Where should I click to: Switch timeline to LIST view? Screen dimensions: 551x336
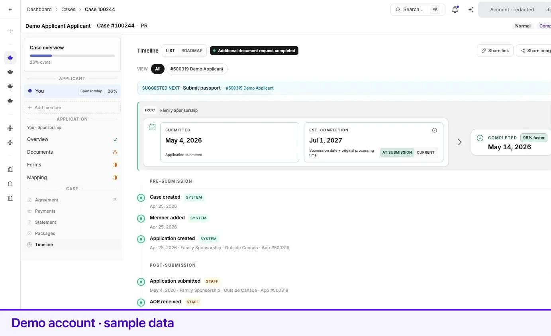coord(171,51)
